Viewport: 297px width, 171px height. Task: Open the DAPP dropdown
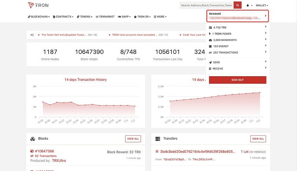(x=124, y=17)
